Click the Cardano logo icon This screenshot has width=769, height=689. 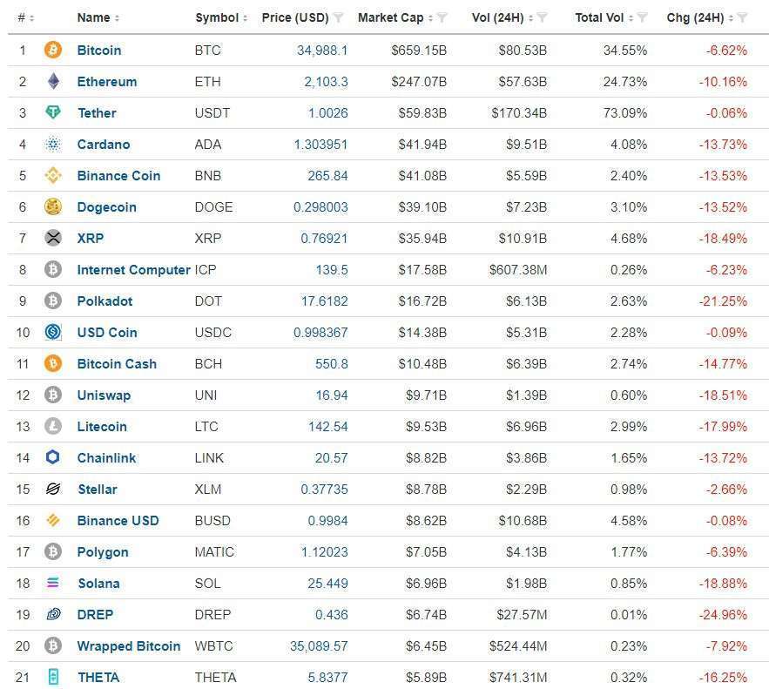[53, 145]
